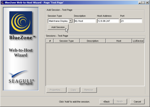Screen dimensions: 150x107
Task: Click the 'Add Session - Test Page' group title
Action: point(59,10)
